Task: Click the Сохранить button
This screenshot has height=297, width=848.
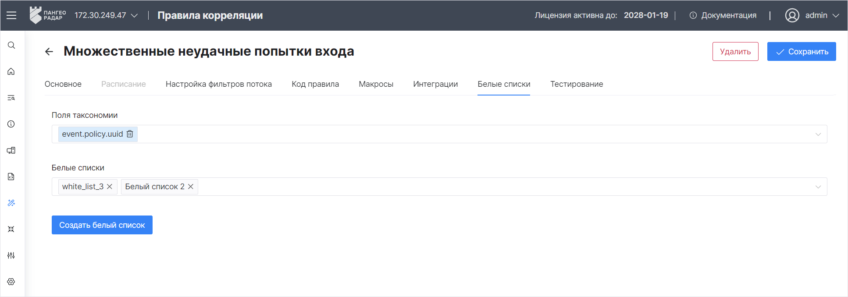Action: tap(801, 52)
